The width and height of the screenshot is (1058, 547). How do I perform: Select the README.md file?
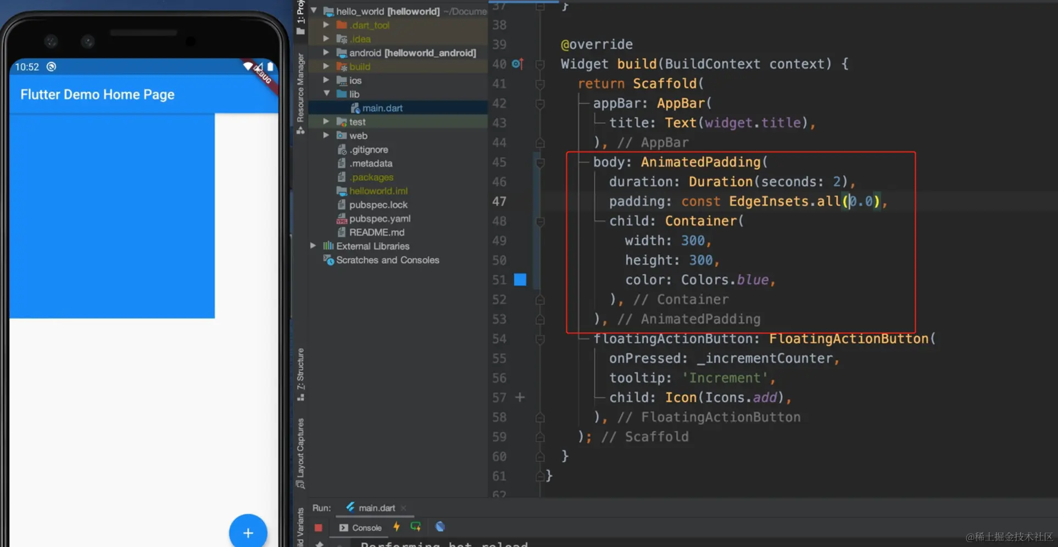point(377,232)
